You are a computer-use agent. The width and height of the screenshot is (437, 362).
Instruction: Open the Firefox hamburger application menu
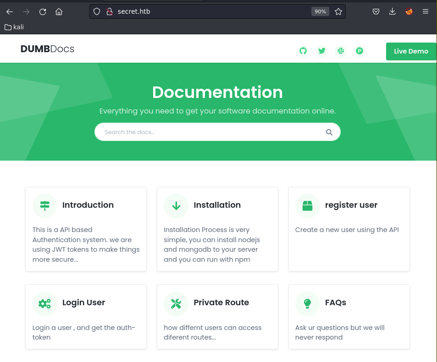[426, 12]
